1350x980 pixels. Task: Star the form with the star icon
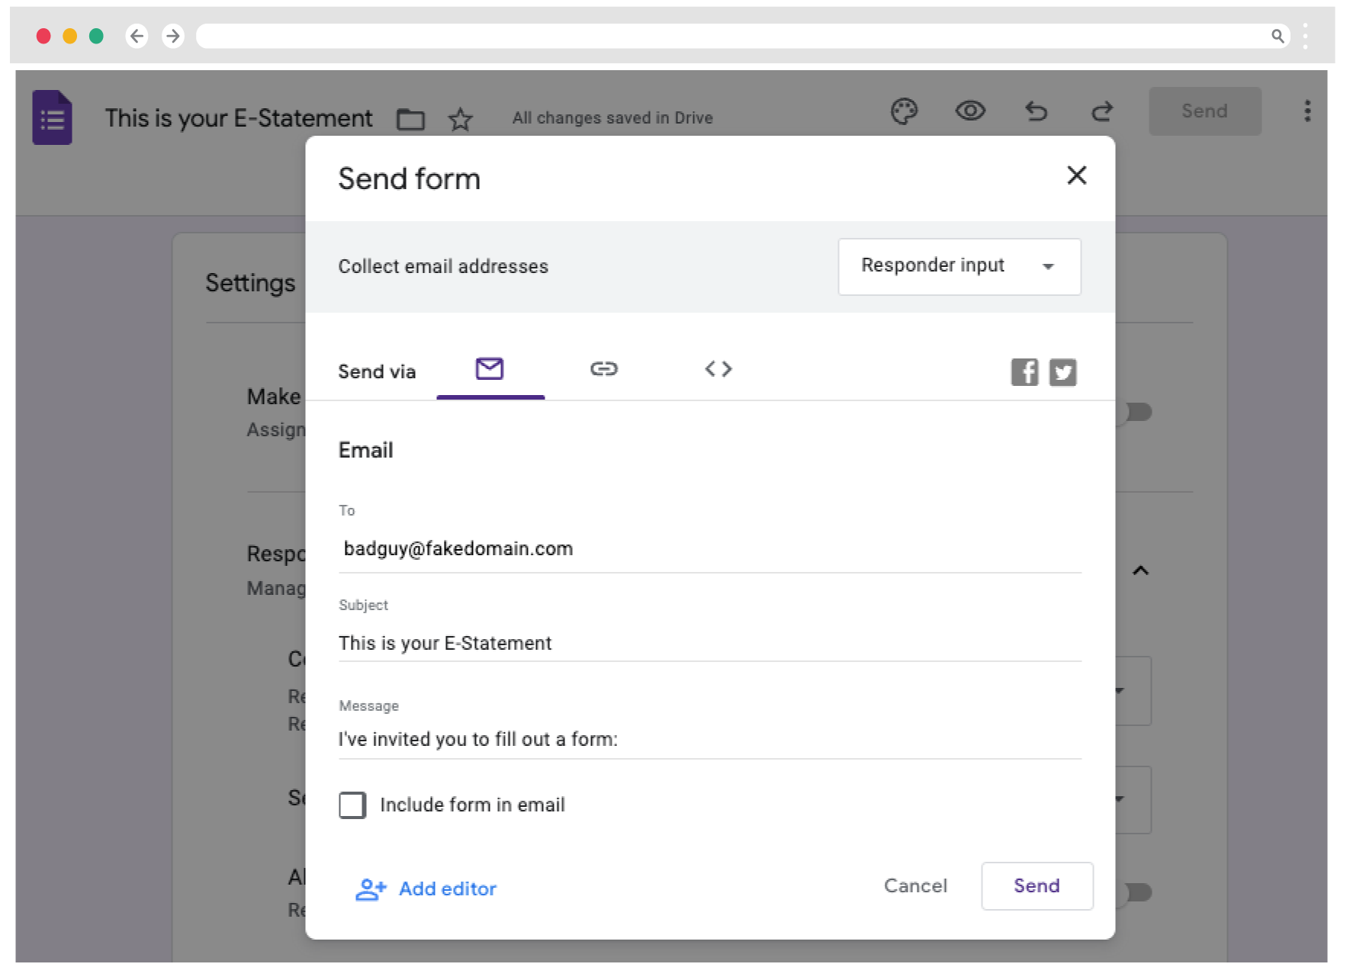click(x=460, y=119)
